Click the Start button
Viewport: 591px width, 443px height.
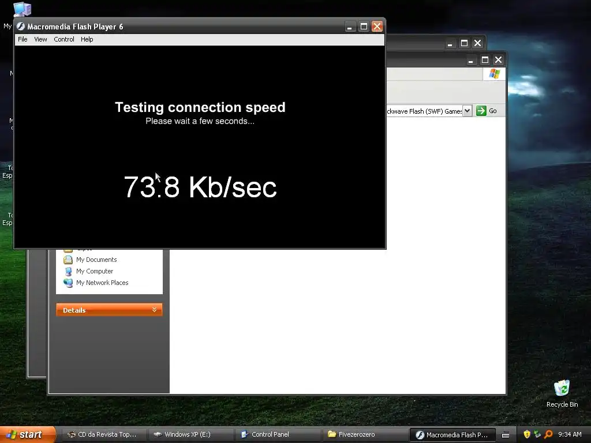click(x=27, y=434)
